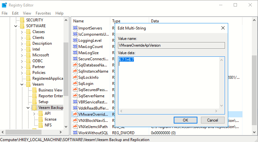258x142 pixels.
Task: Click the SOFTWARE folder icon
Action: click(22, 26)
